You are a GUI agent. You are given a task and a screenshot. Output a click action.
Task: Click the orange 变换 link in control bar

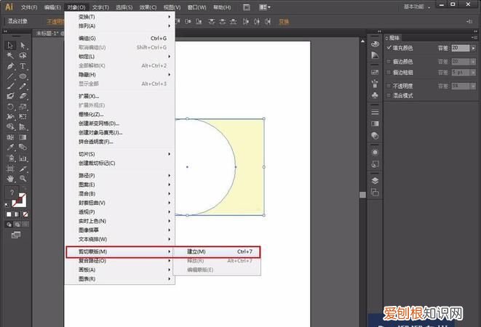(x=284, y=22)
